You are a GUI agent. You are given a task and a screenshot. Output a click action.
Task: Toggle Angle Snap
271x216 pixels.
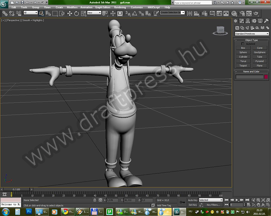tap(134, 13)
